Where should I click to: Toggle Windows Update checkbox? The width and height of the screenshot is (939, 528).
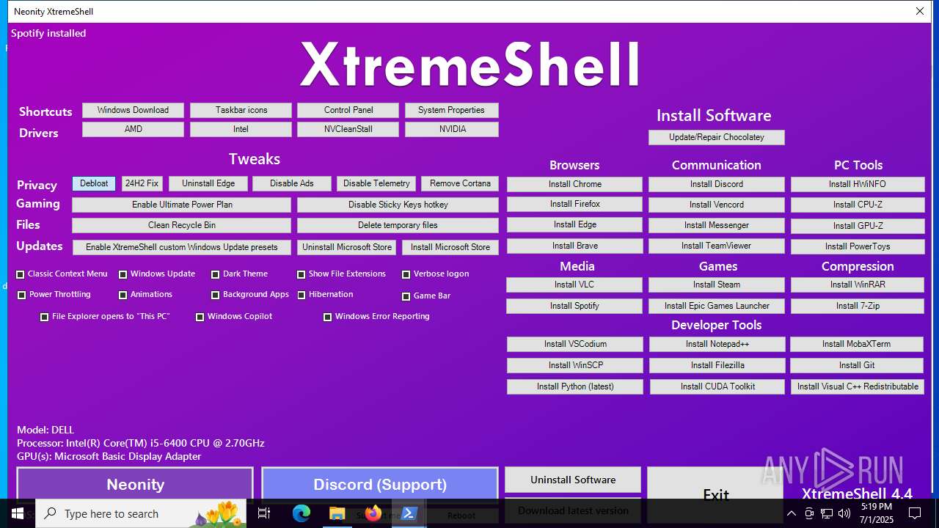123,275
